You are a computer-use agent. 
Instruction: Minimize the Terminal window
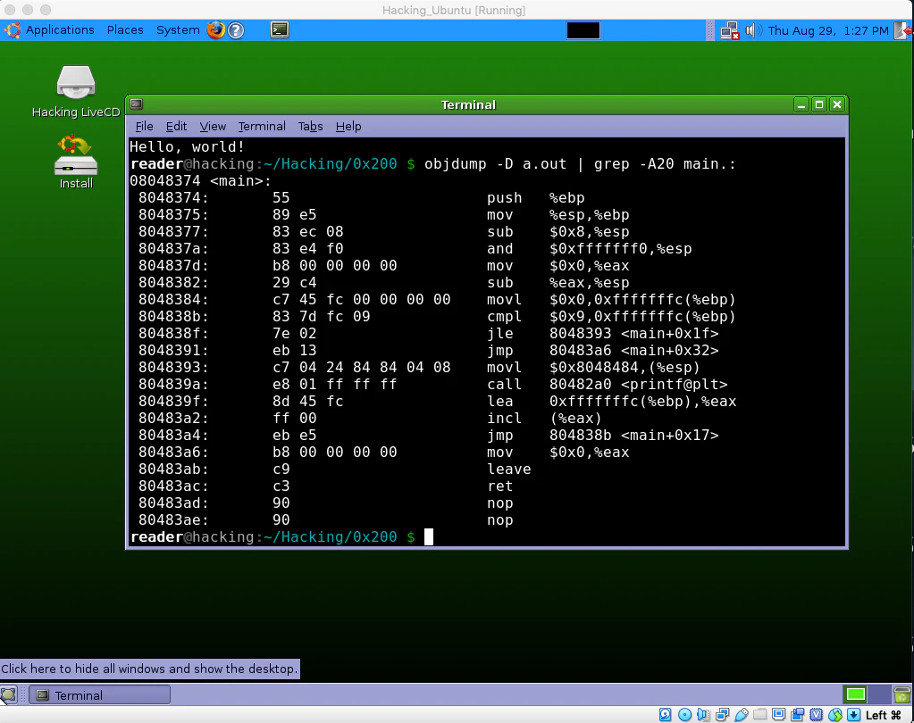click(801, 104)
